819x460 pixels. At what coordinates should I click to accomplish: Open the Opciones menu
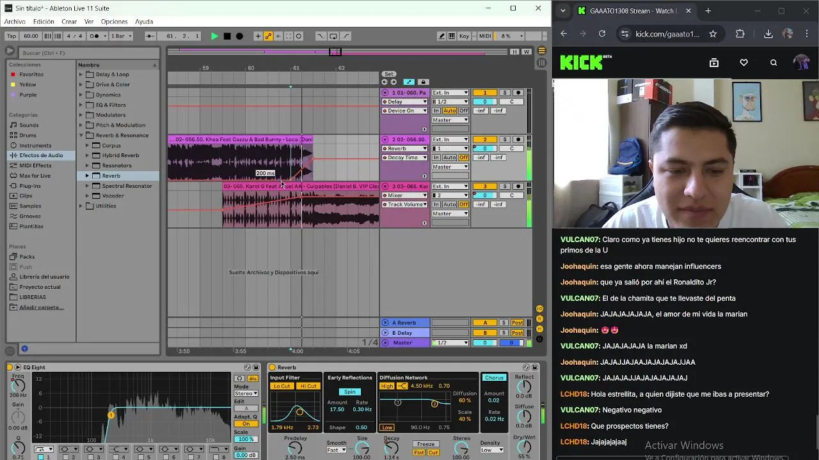pos(114,22)
